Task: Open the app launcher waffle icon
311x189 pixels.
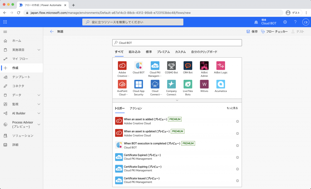Action: click(x=5, y=22)
